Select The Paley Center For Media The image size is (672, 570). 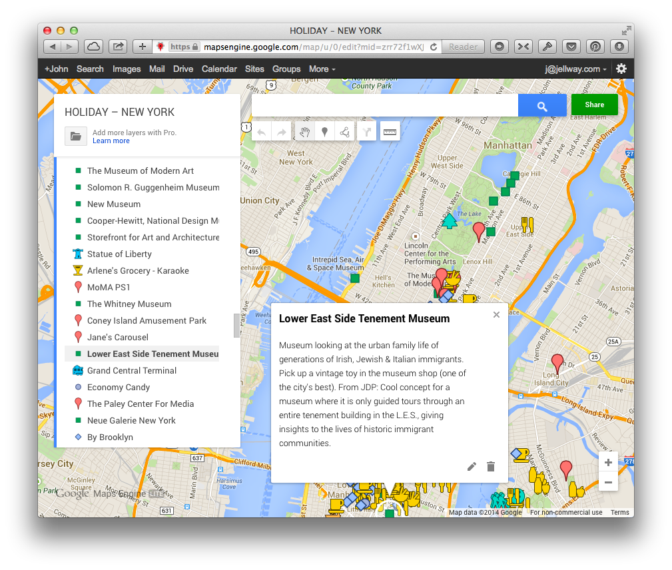pos(140,404)
